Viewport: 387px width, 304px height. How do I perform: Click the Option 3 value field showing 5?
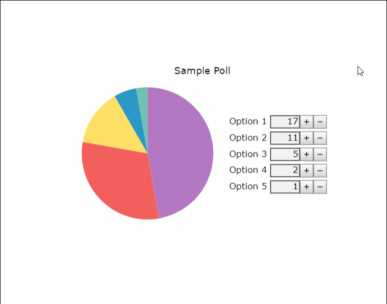(285, 154)
